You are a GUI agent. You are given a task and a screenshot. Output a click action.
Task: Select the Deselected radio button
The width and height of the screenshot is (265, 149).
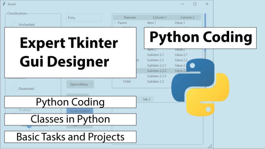pyautogui.click(x=14, y=89)
